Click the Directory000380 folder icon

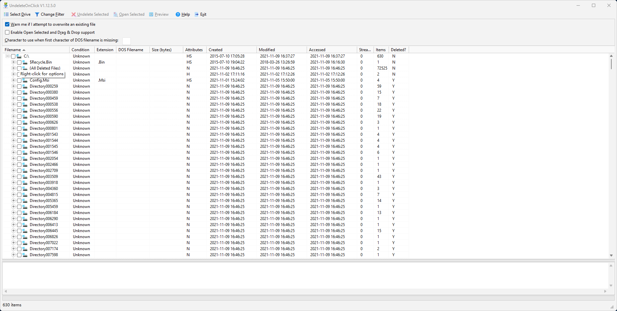[25, 92]
